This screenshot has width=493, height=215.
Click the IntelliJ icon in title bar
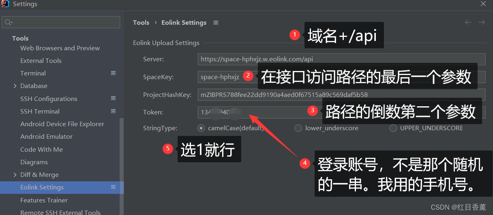click(5, 4)
